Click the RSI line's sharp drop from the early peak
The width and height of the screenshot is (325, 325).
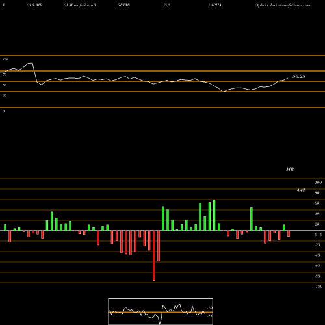[34, 73]
